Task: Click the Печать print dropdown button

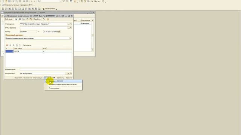Action: coord(48,78)
